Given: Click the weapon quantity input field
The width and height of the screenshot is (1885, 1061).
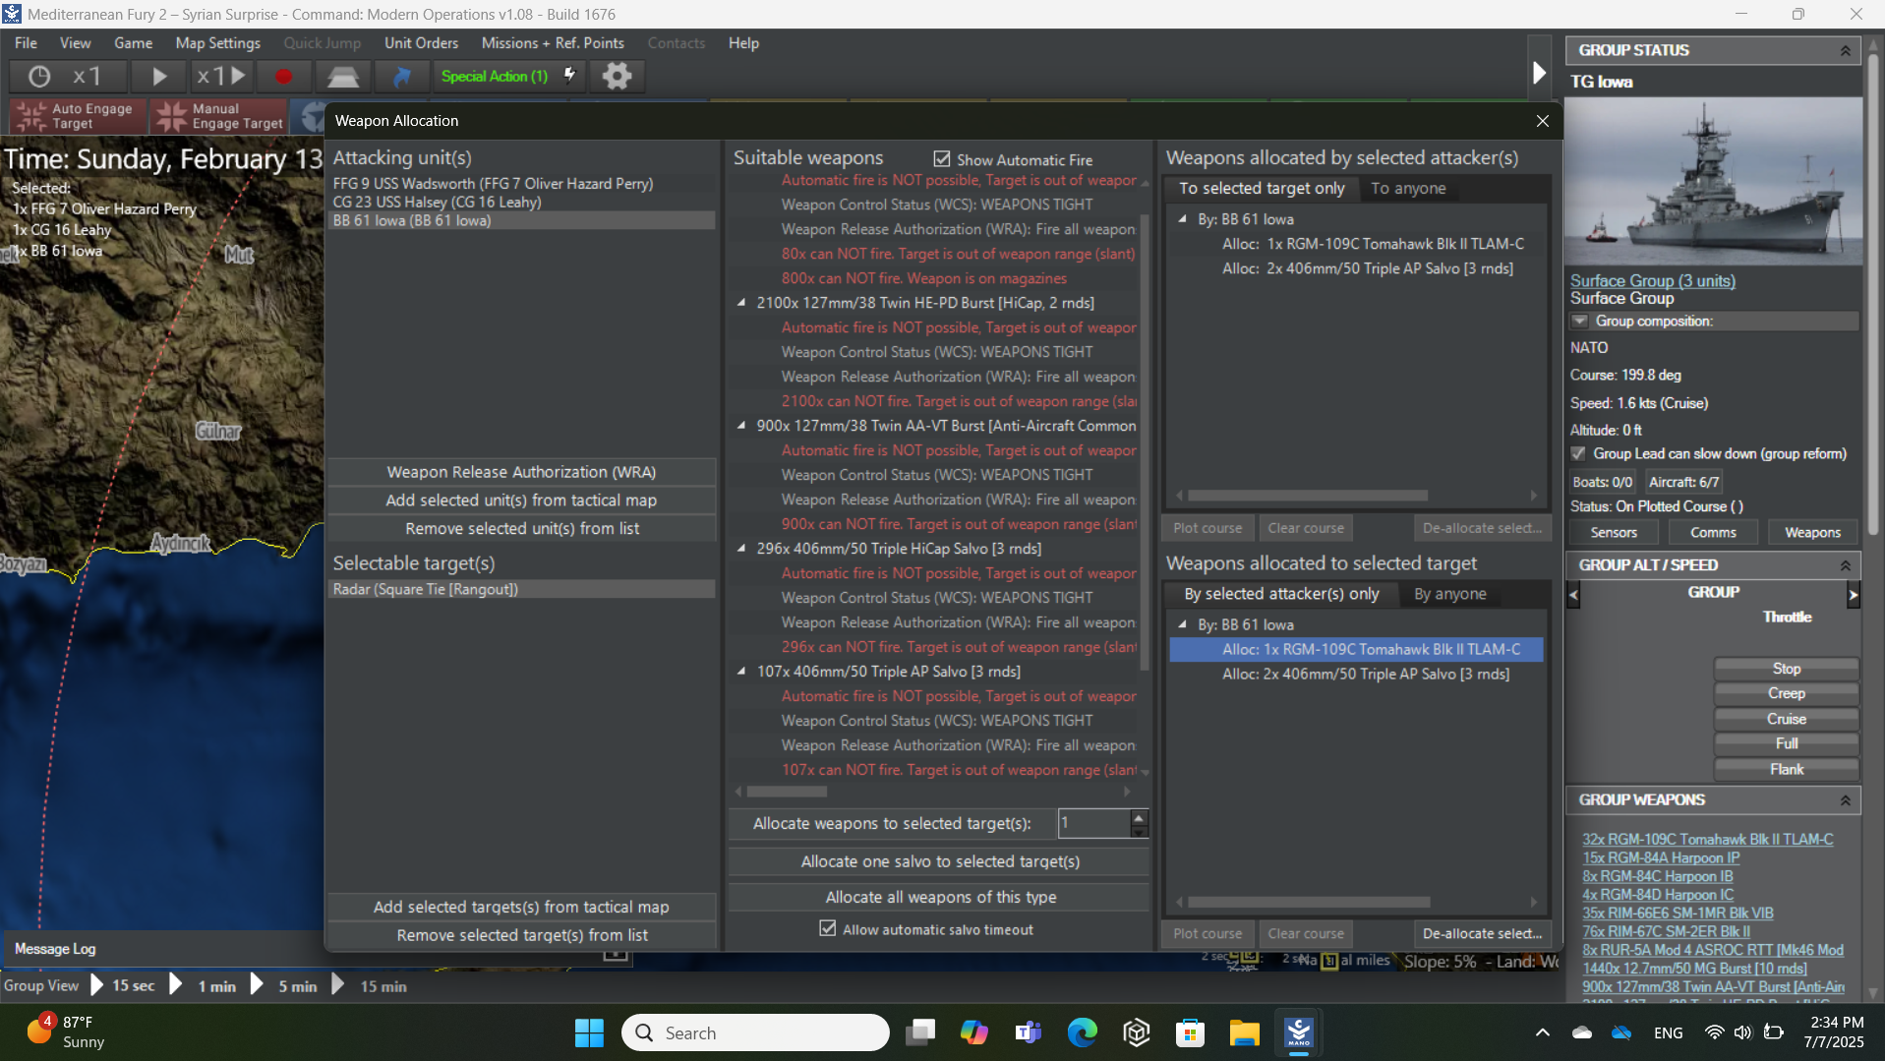Looking at the screenshot, I should click(1093, 823).
